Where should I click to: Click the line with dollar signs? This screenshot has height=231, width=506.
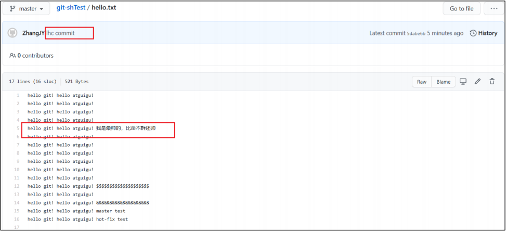(88, 186)
